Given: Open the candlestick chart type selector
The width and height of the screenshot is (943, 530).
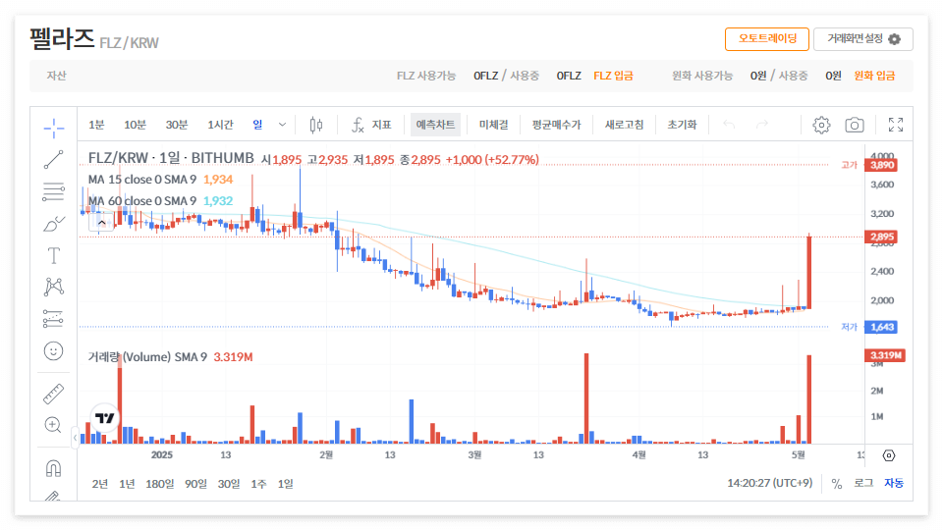Looking at the screenshot, I should [x=316, y=125].
